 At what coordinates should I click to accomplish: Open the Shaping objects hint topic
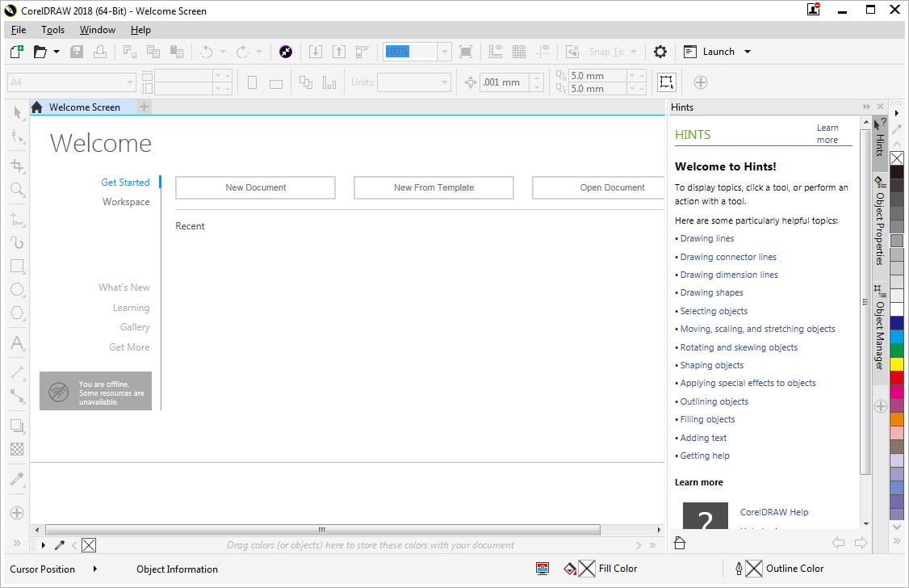tap(712, 365)
